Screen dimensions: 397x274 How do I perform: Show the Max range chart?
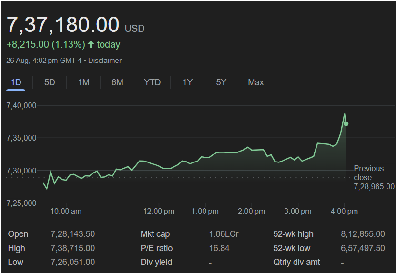point(255,82)
